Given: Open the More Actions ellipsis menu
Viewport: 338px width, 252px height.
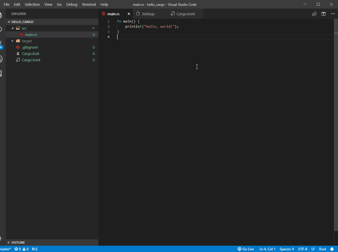Looking at the screenshot, I should [x=333, y=14].
